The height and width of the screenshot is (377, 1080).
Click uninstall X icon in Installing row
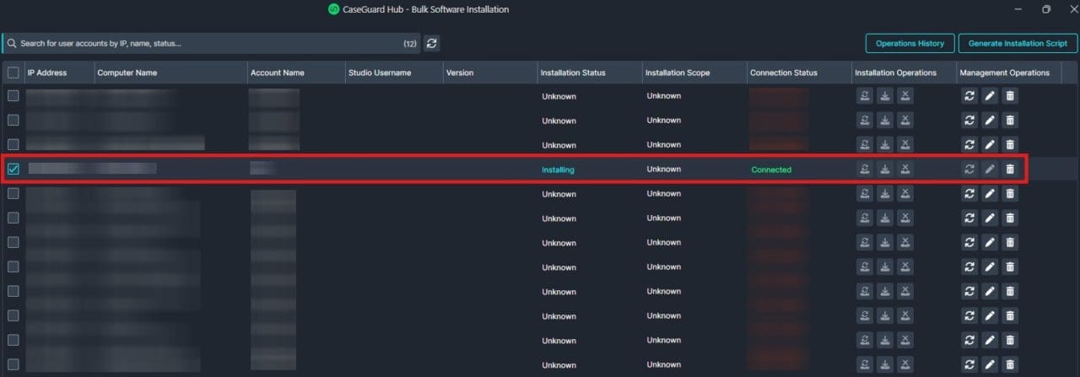[904, 170]
